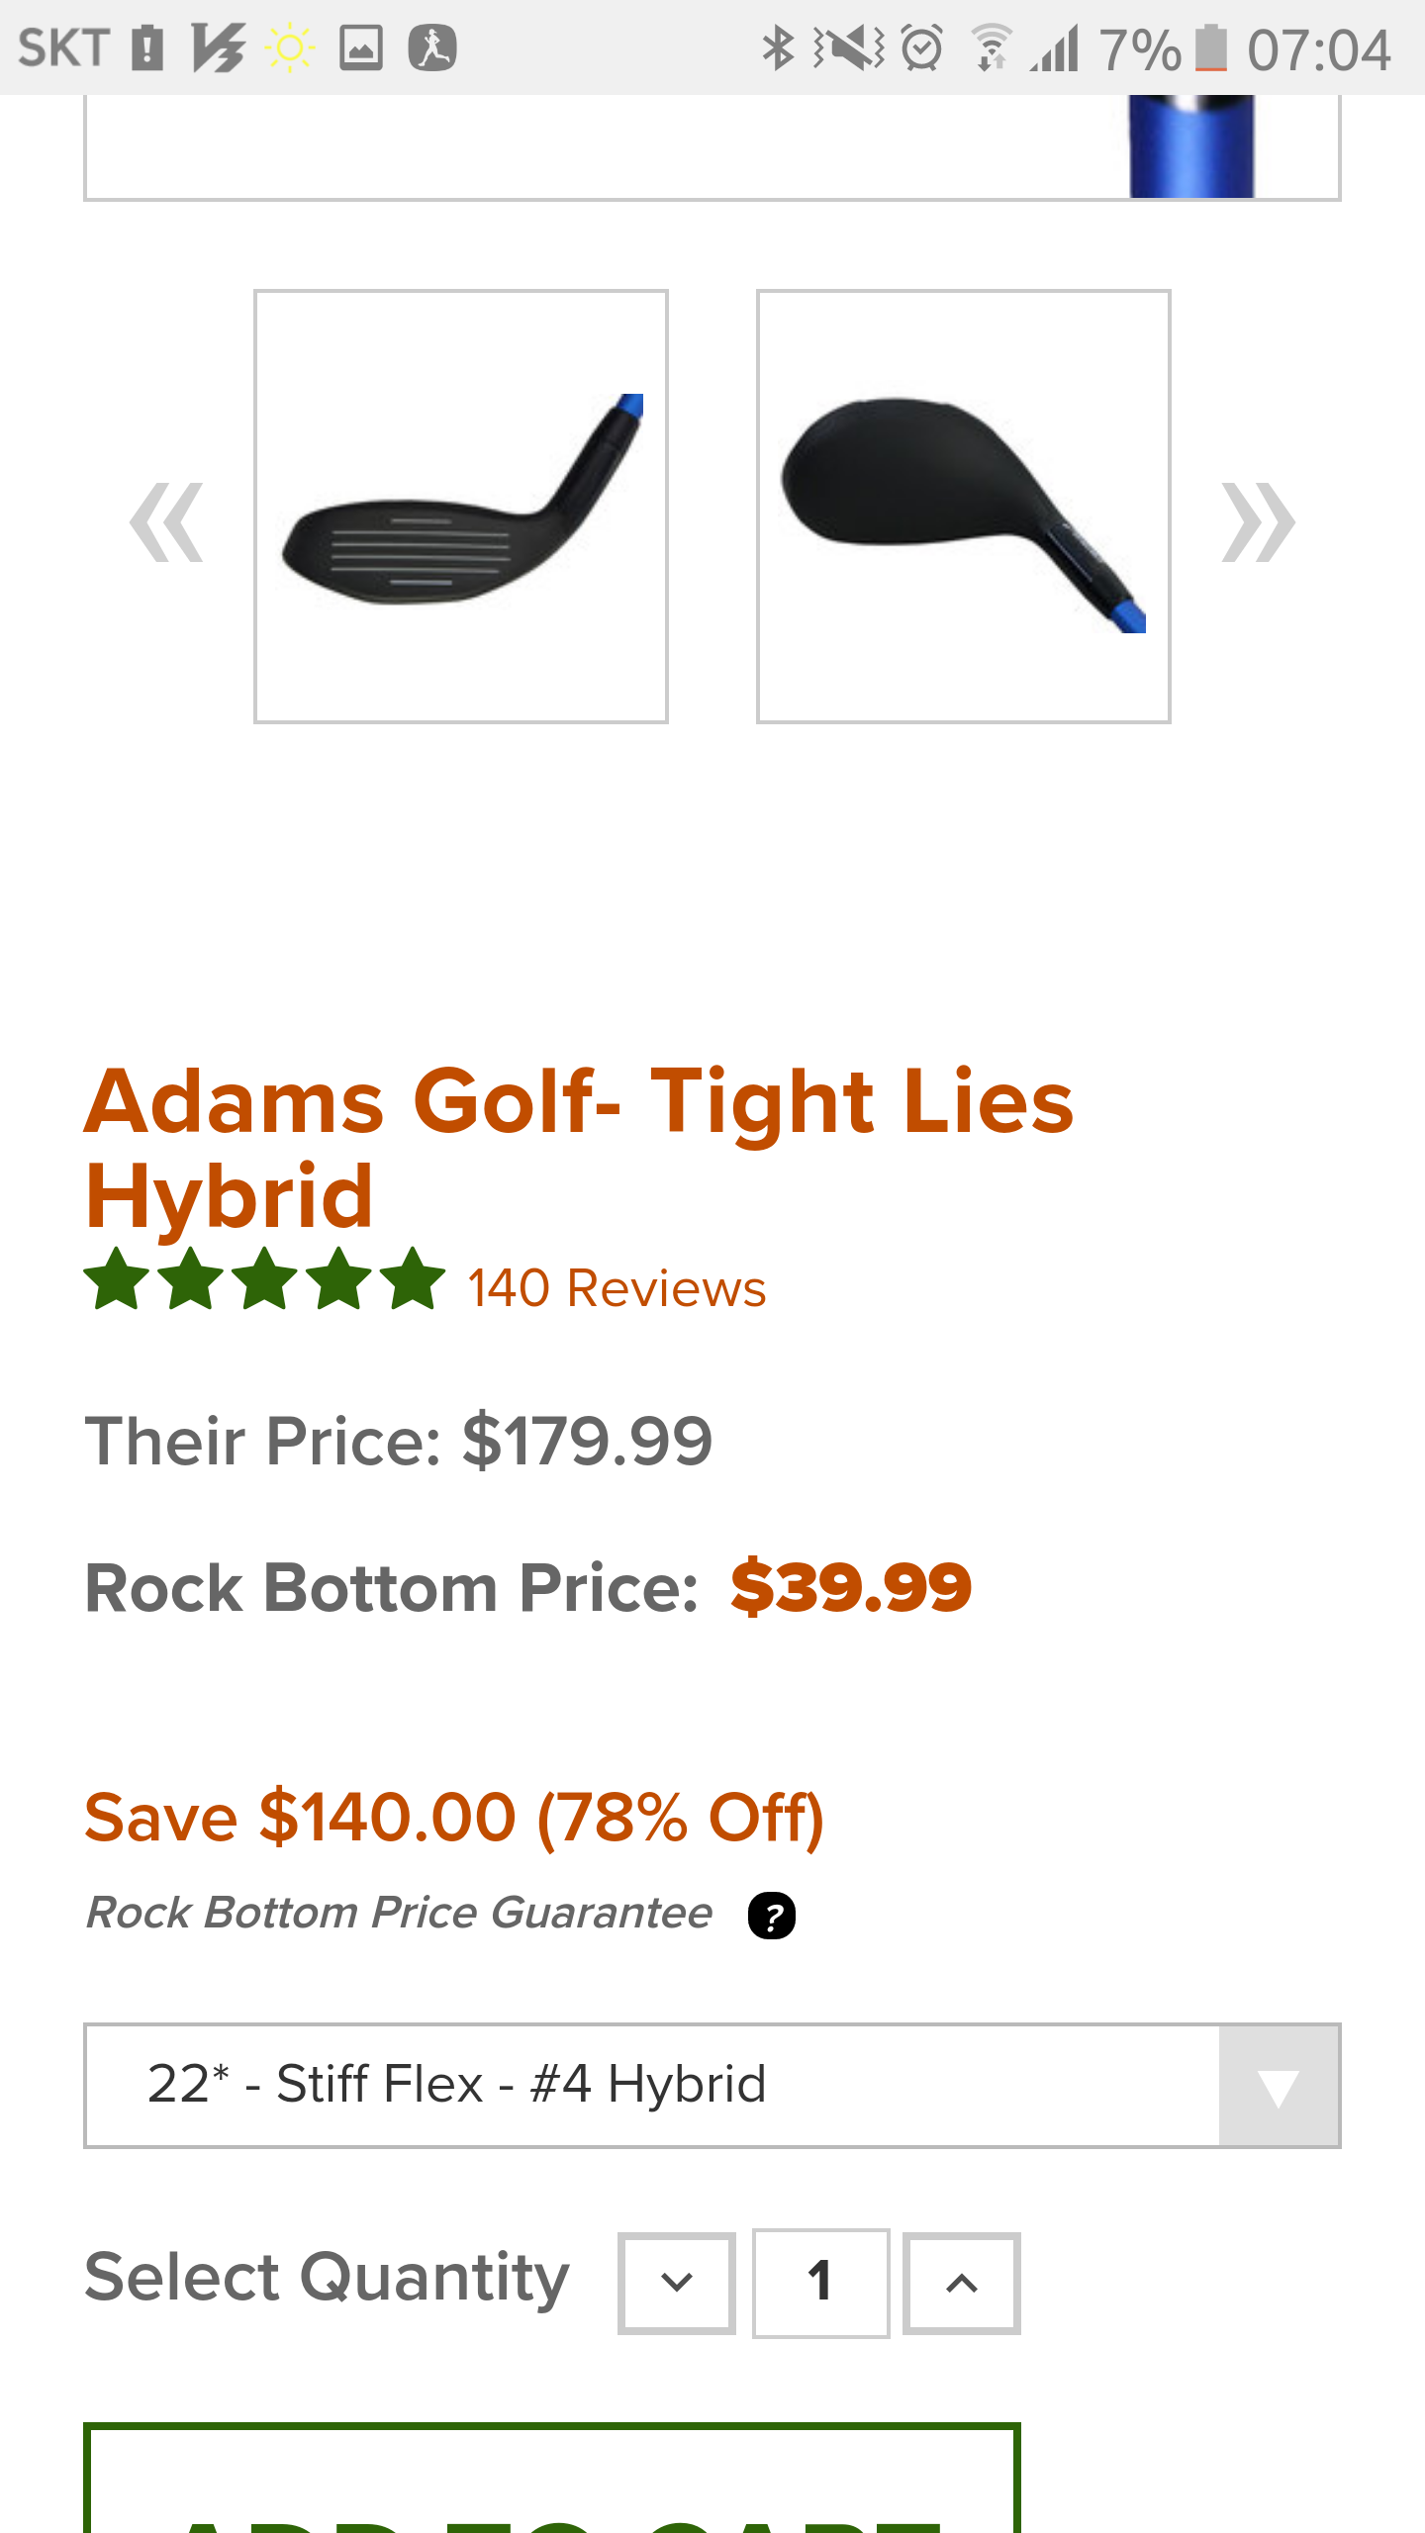Select the club top-view thumbnail image

pos(964,507)
